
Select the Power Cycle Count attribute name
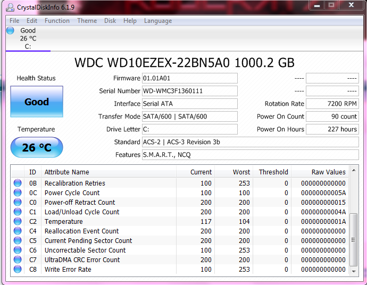[x=72, y=192]
